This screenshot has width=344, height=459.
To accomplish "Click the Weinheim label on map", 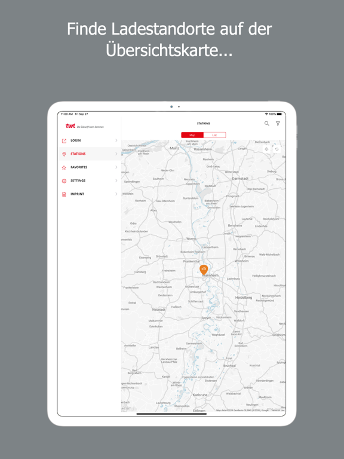I will click(242, 261).
